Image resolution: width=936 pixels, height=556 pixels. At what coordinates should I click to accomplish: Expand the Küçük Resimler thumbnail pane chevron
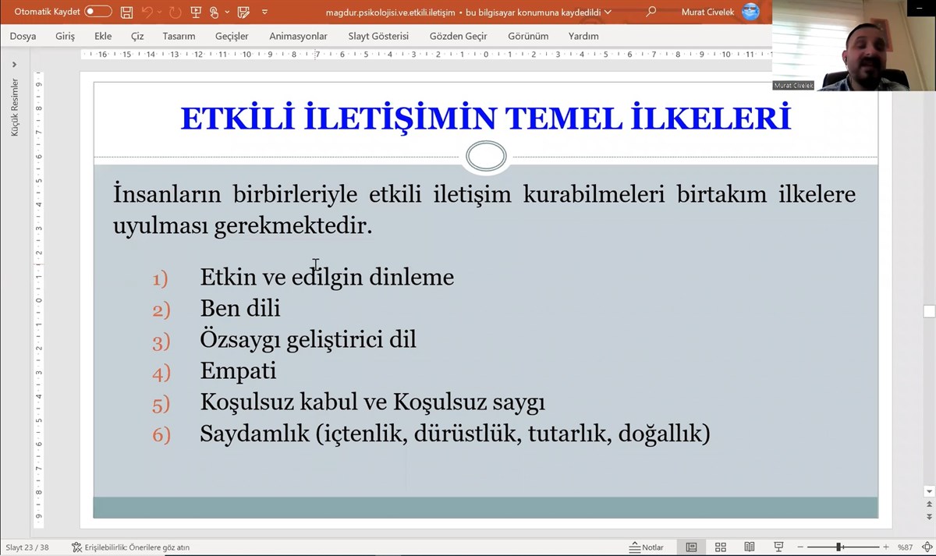tap(14, 65)
